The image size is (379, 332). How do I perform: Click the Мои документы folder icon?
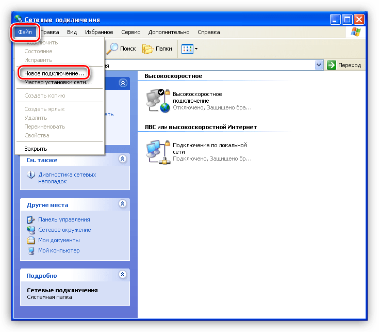[31, 240]
